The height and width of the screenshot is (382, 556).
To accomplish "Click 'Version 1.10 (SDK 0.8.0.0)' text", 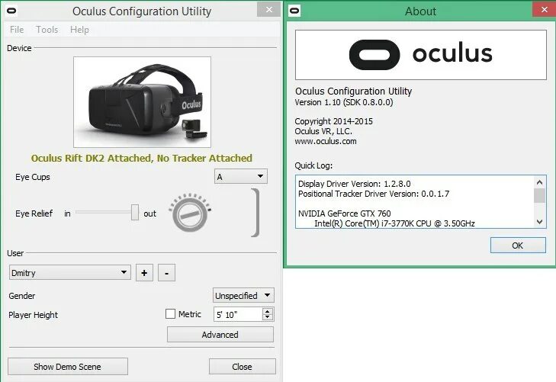I will pyautogui.click(x=344, y=102).
